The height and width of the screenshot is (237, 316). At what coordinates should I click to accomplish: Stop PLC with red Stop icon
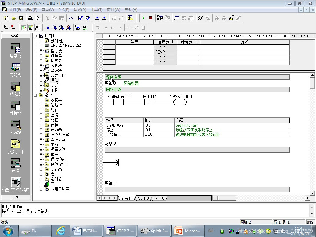click(x=150, y=18)
